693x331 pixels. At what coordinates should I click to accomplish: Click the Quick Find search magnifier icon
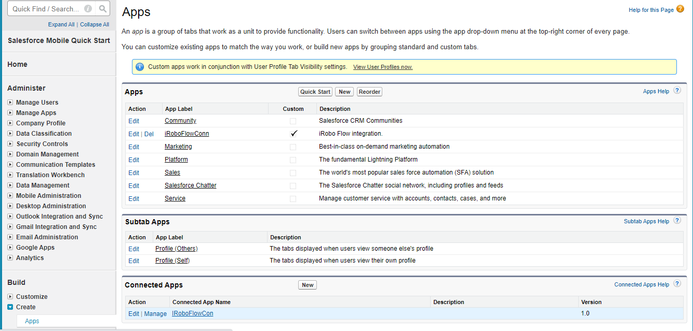coord(103,9)
